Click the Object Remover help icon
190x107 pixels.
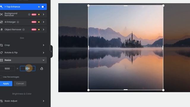24,29
